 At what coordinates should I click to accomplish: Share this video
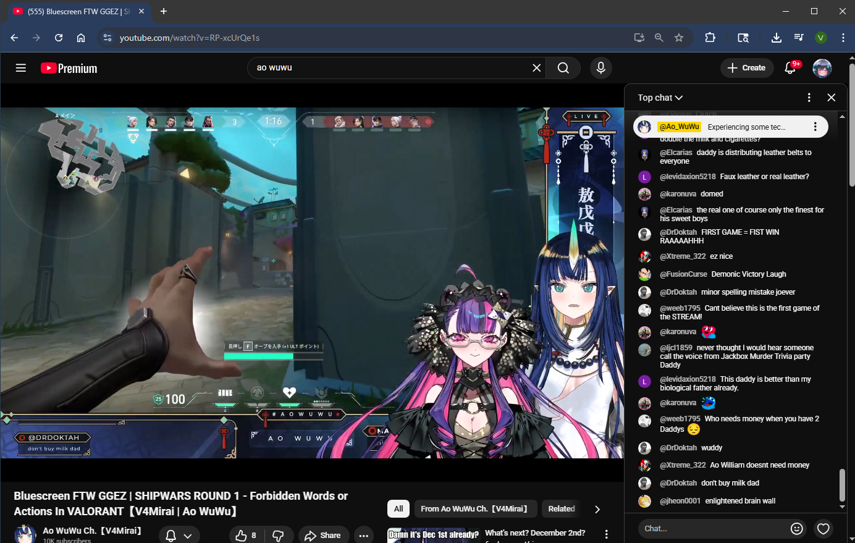324,536
